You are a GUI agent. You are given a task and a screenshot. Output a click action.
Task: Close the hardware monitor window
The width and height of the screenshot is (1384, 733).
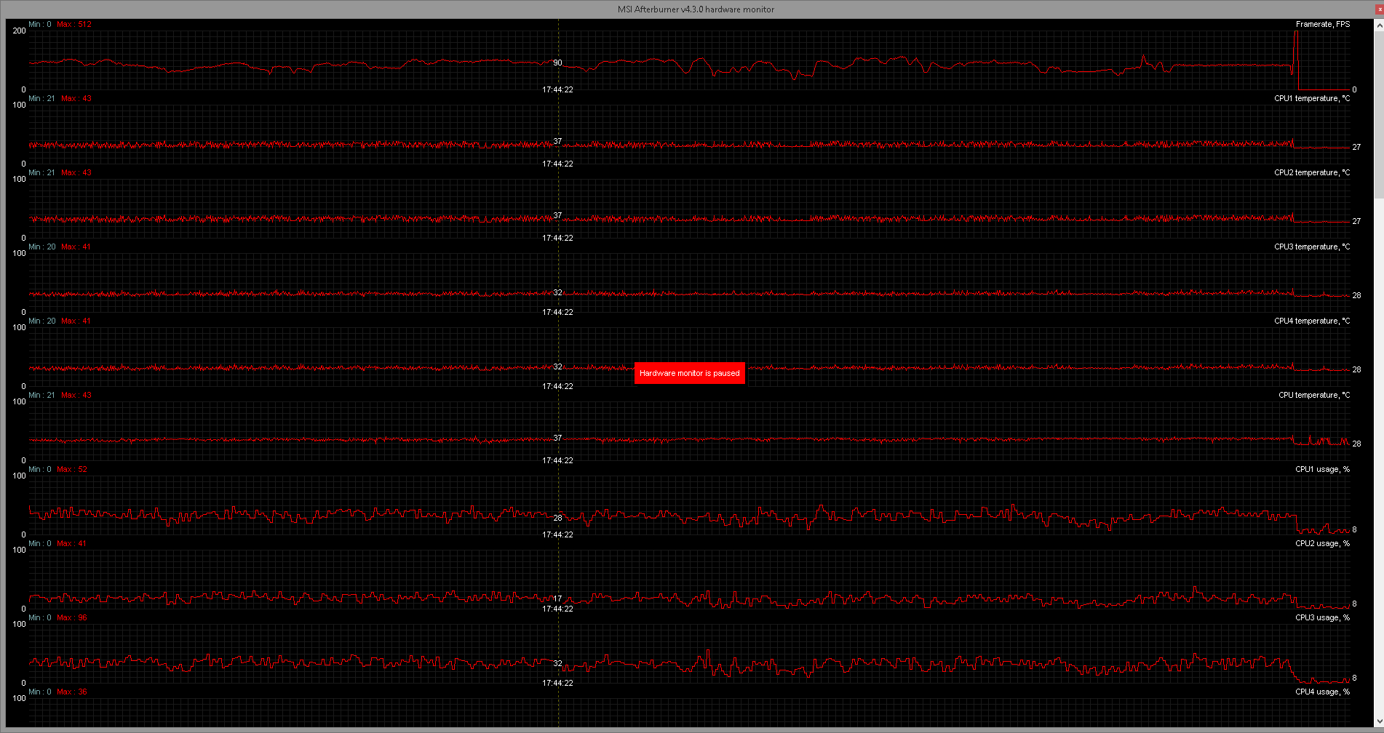click(1379, 9)
